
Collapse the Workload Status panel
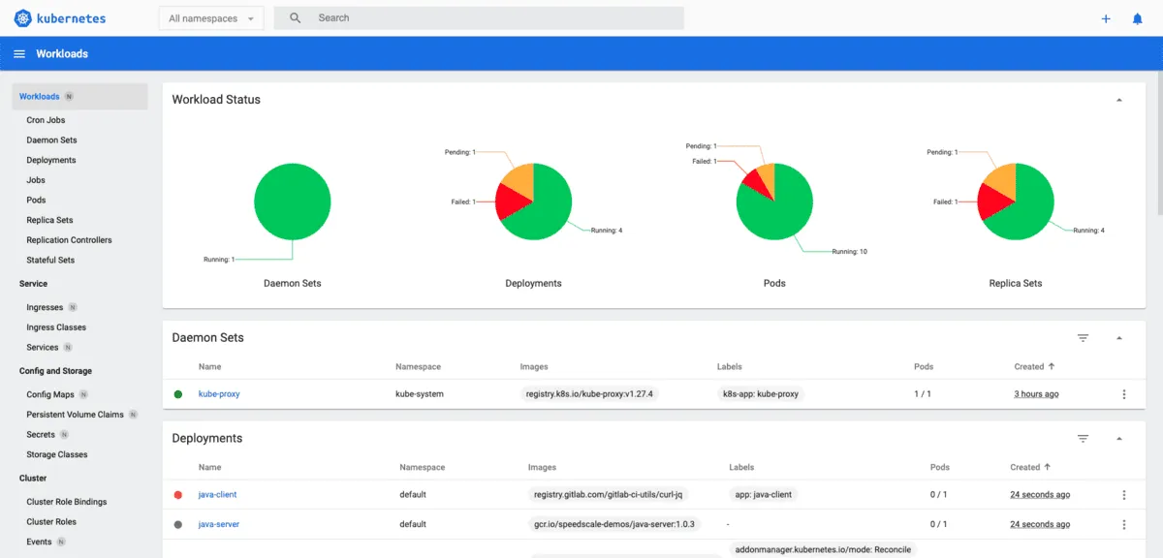click(x=1118, y=98)
